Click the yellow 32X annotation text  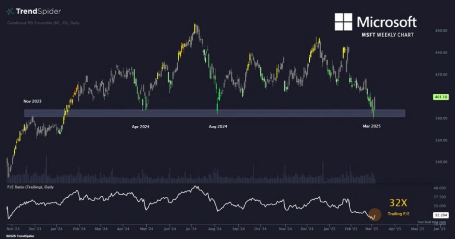pos(399,203)
